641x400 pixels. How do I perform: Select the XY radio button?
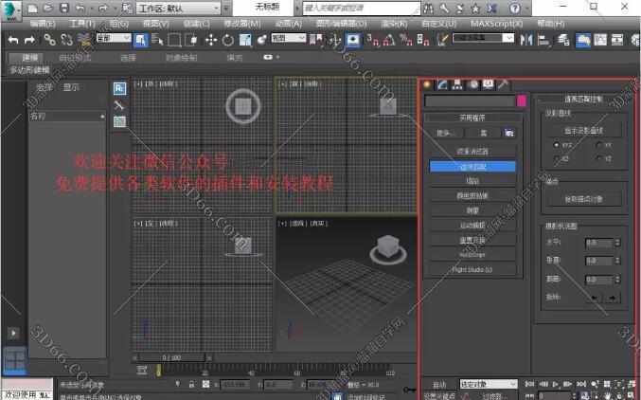coord(597,145)
